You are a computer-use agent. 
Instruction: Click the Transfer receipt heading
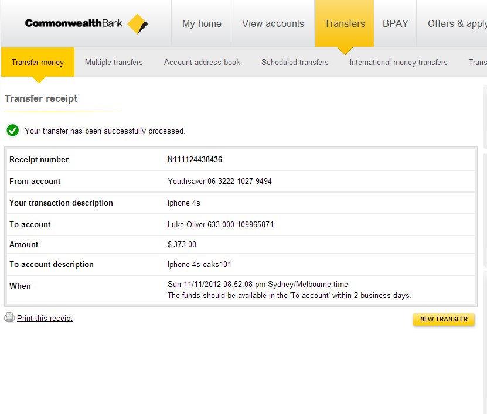(41, 98)
